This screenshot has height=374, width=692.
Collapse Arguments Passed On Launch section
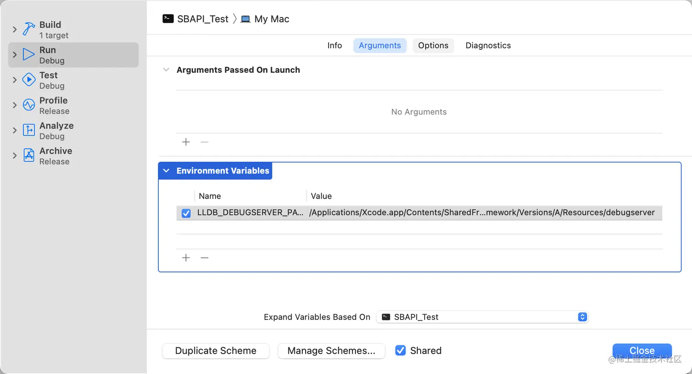[x=166, y=70]
